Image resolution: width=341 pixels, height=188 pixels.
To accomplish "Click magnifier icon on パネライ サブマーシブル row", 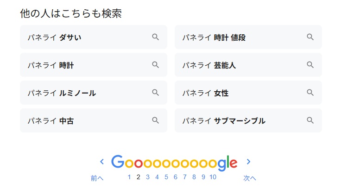I will [310, 120].
